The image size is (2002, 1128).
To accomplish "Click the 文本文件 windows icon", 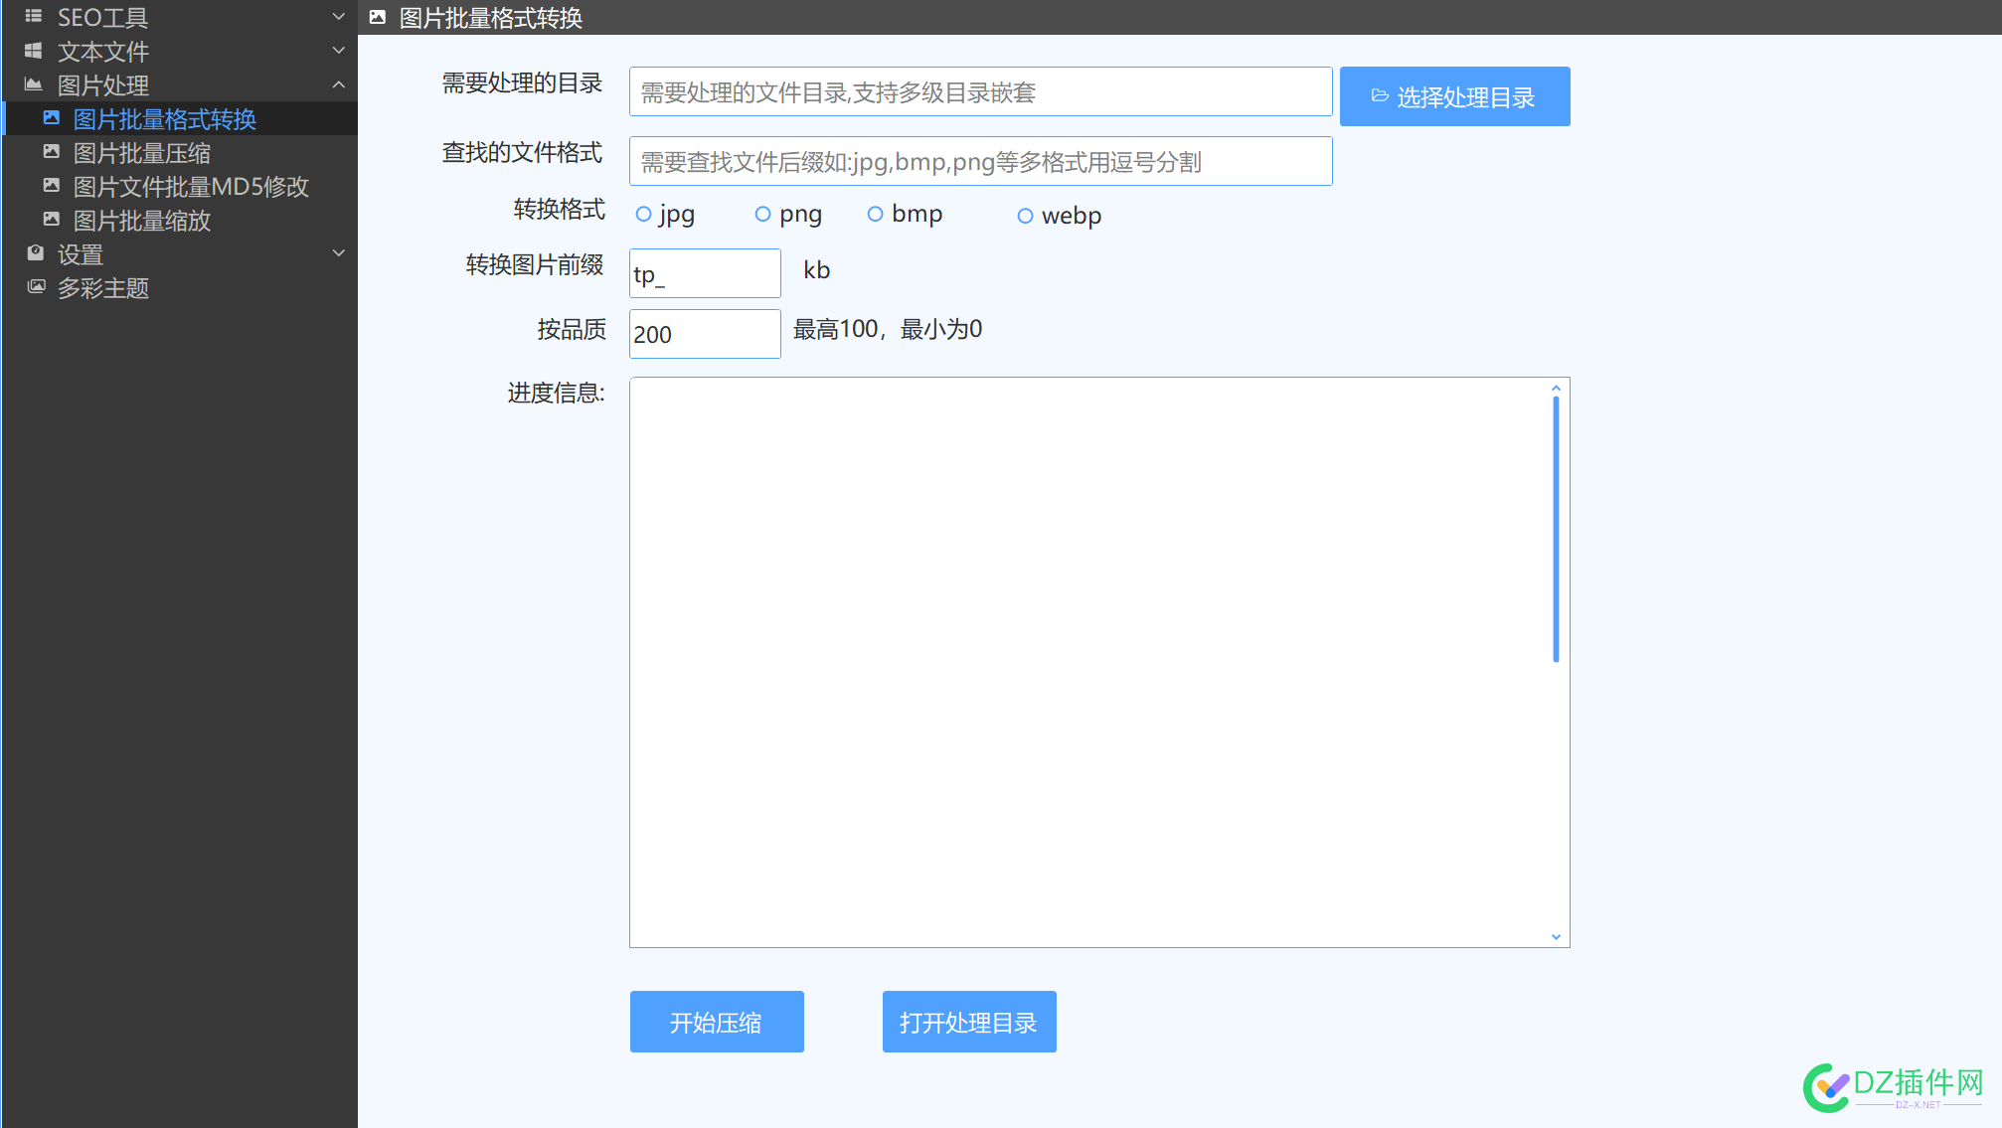I will (x=33, y=50).
